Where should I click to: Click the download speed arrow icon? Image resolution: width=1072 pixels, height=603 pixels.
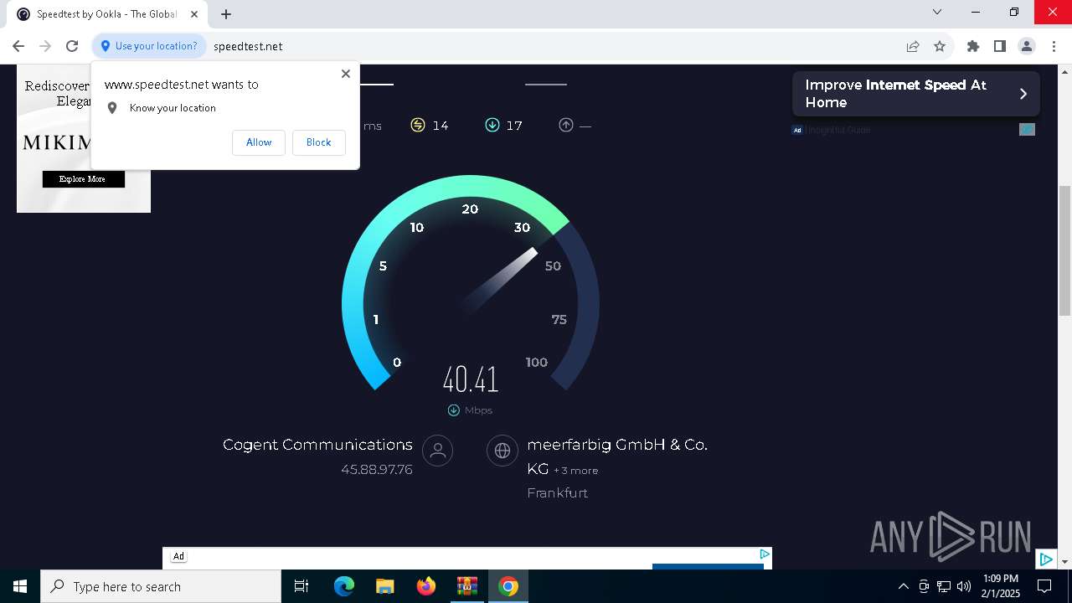tap(492, 126)
